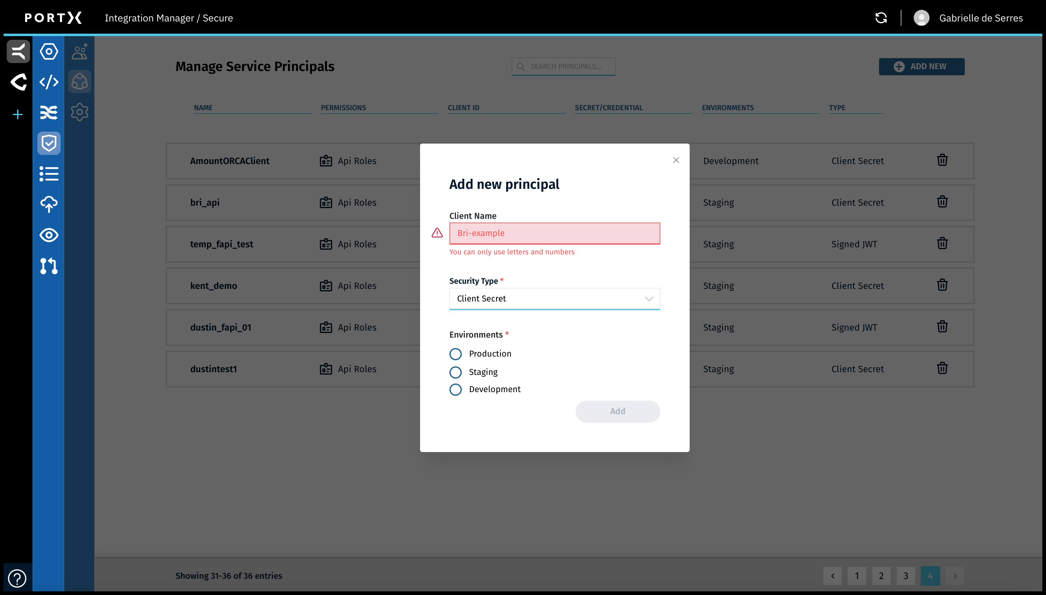Go to page 2 of entries
The width and height of the screenshot is (1046, 595).
click(x=881, y=575)
